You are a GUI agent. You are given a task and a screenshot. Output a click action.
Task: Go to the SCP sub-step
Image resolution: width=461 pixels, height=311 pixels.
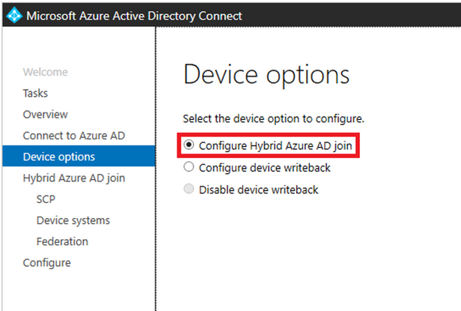tap(46, 199)
